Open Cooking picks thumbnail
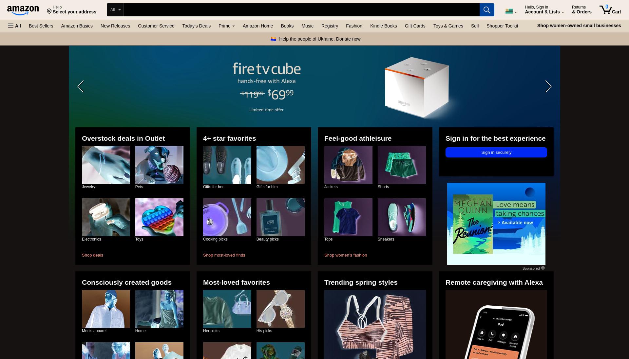This screenshot has height=359, width=629. pyautogui.click(x=227, y=217)
